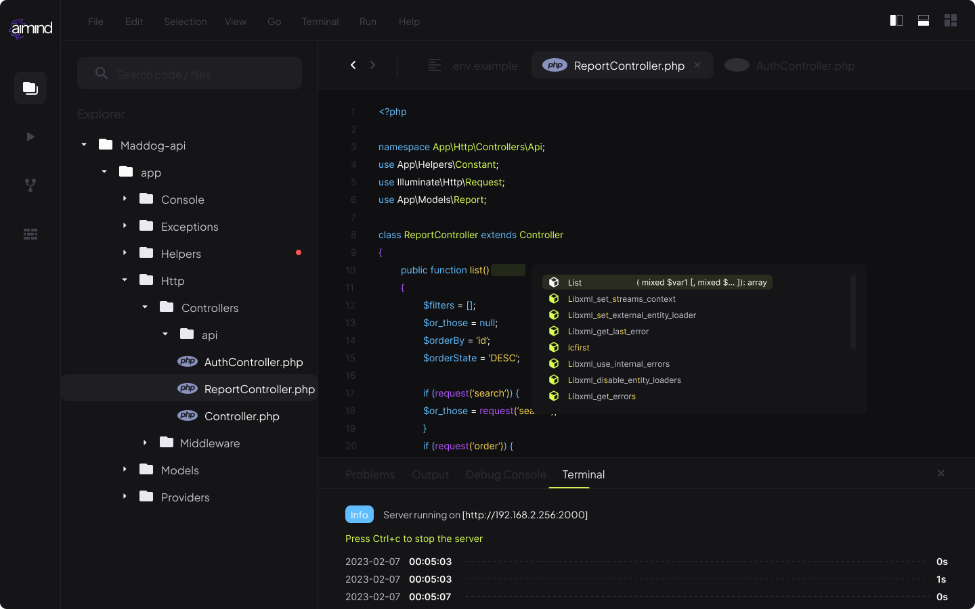Click the Run play icon in sidebar

(x=30, y=137)
